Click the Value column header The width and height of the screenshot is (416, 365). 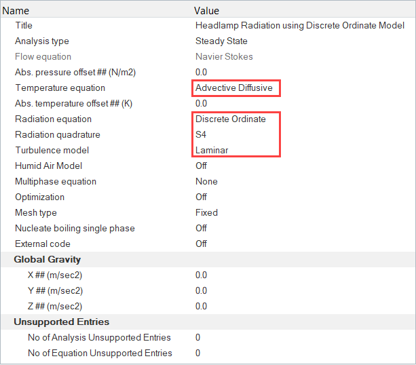pyautogui.click(x=206, y=10)
